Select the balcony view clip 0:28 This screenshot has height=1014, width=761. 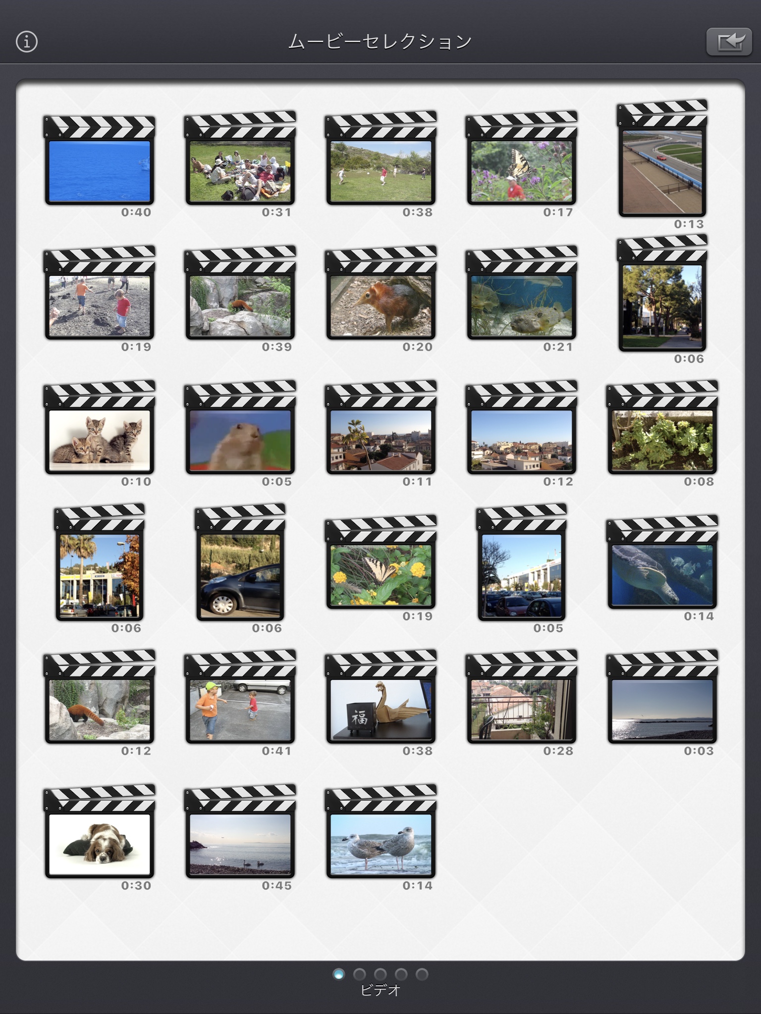coord(522,697)
